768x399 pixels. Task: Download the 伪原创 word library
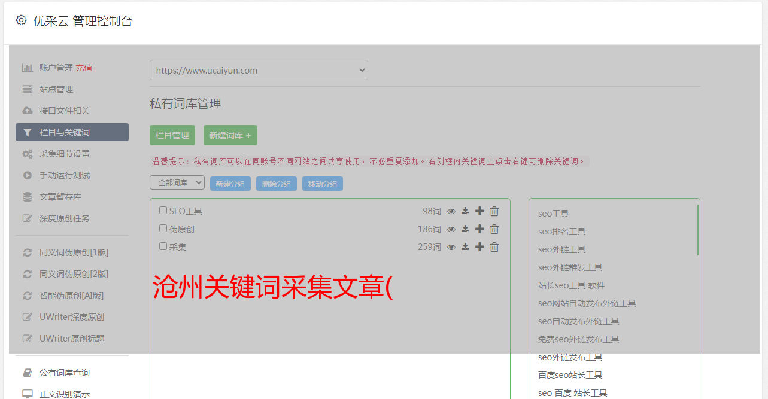465,229
